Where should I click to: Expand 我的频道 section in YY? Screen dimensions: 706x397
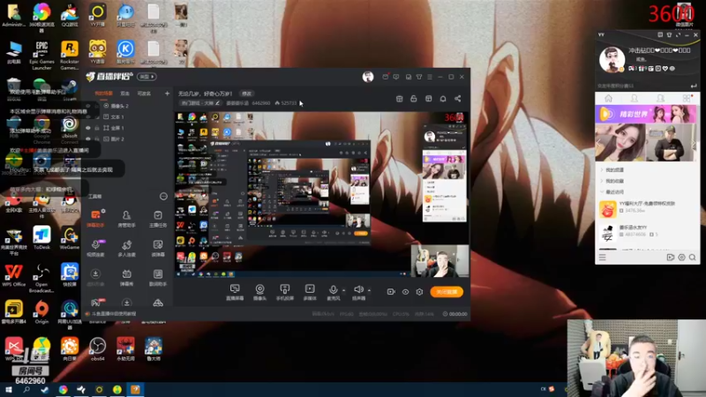click(613, 169)
